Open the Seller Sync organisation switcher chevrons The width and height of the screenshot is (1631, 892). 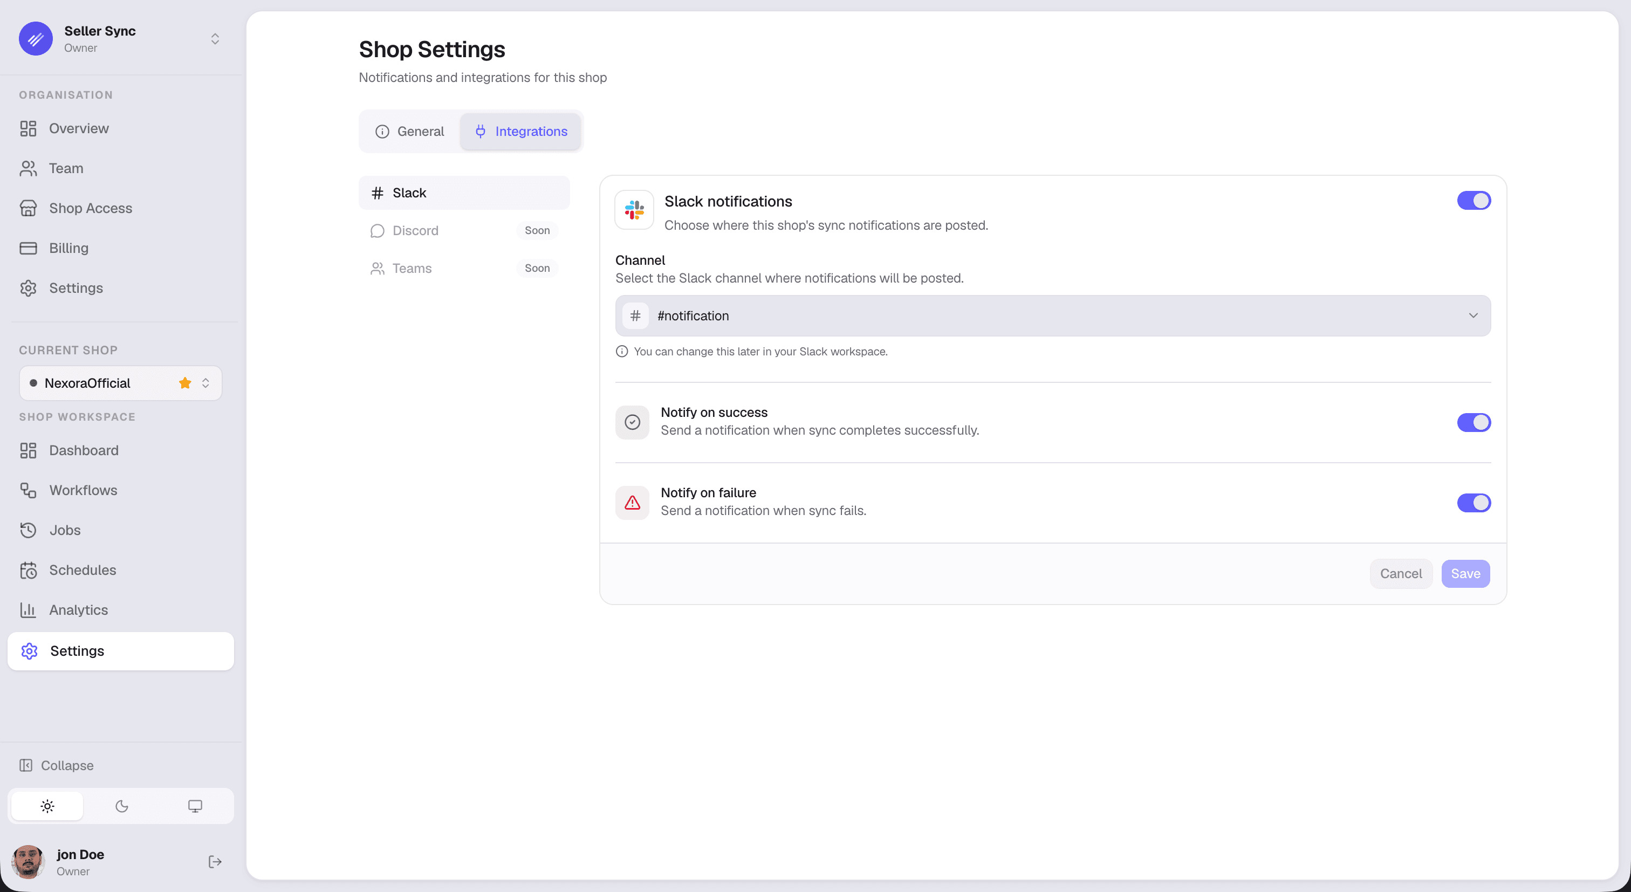215,39
